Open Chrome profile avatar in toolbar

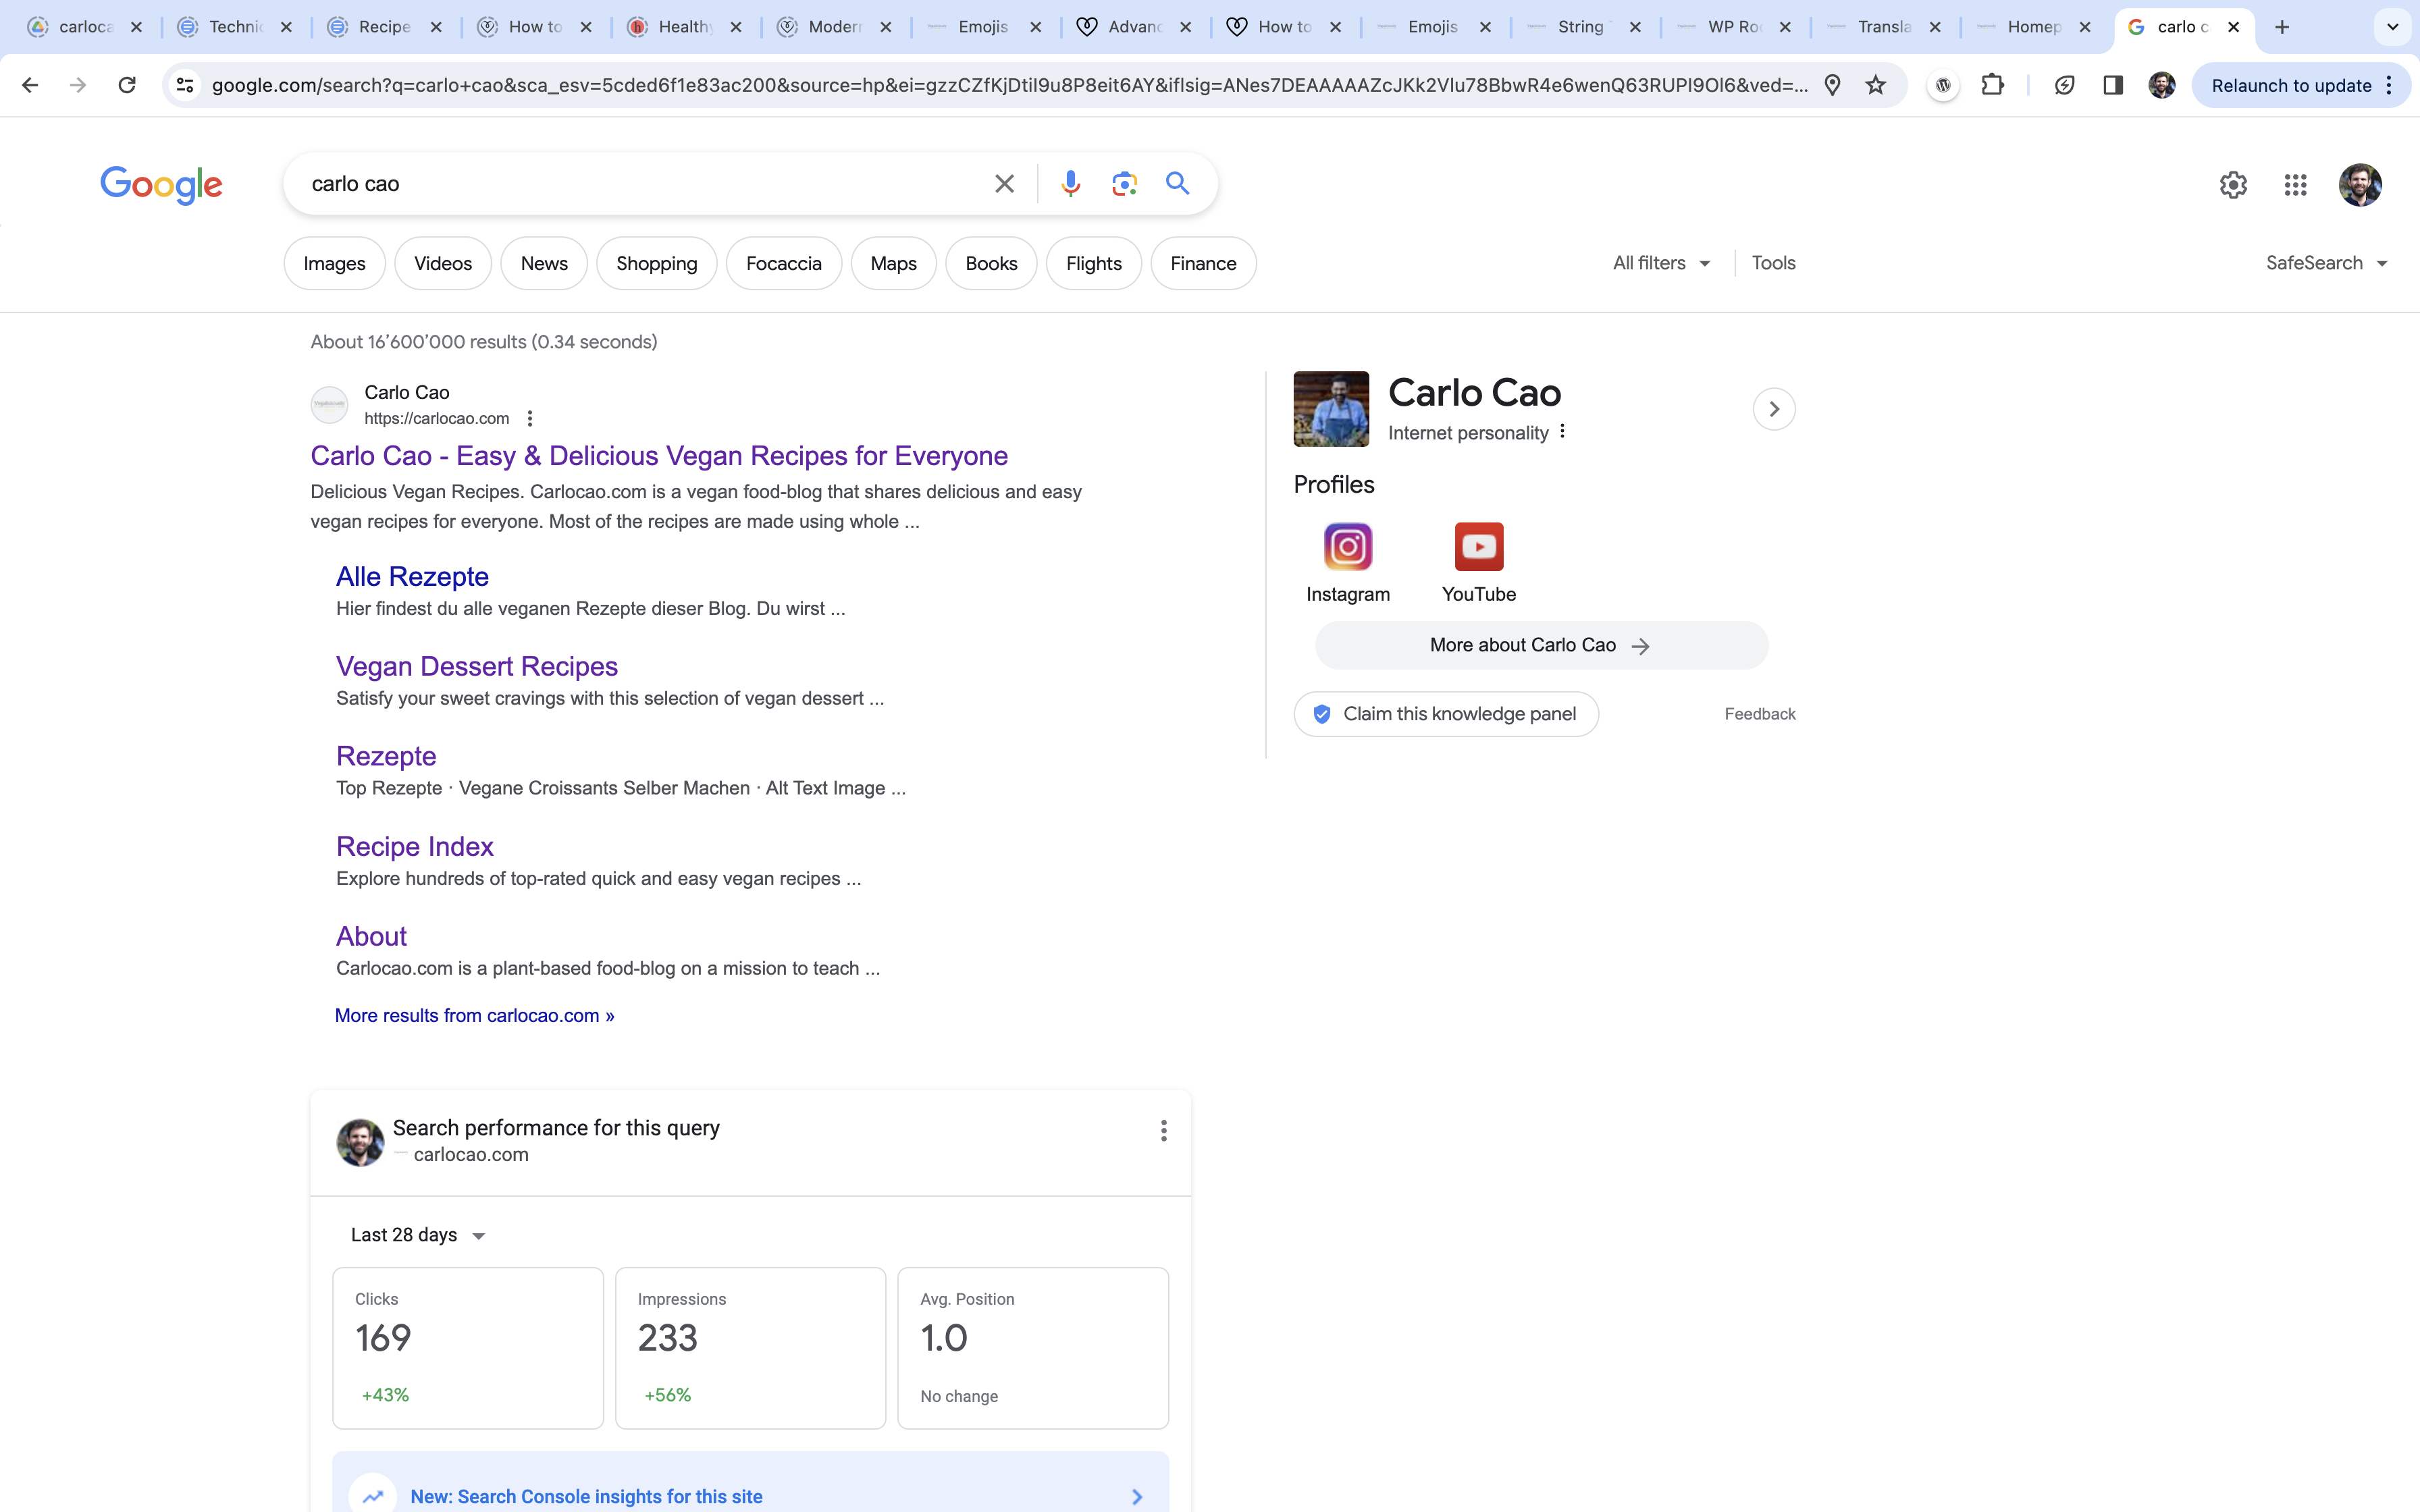(2162, 85)
